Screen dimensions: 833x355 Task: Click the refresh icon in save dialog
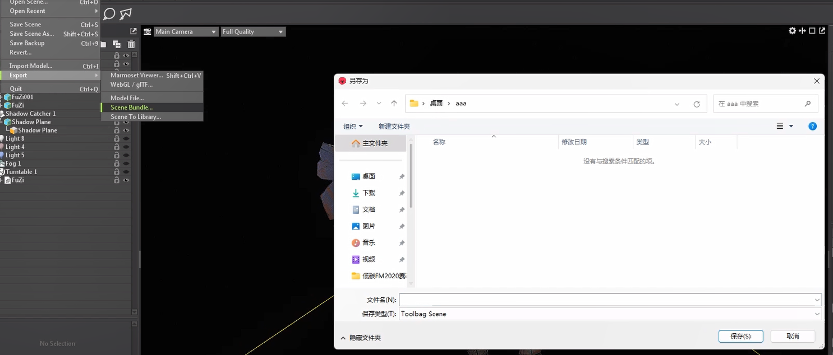point(697,104)
